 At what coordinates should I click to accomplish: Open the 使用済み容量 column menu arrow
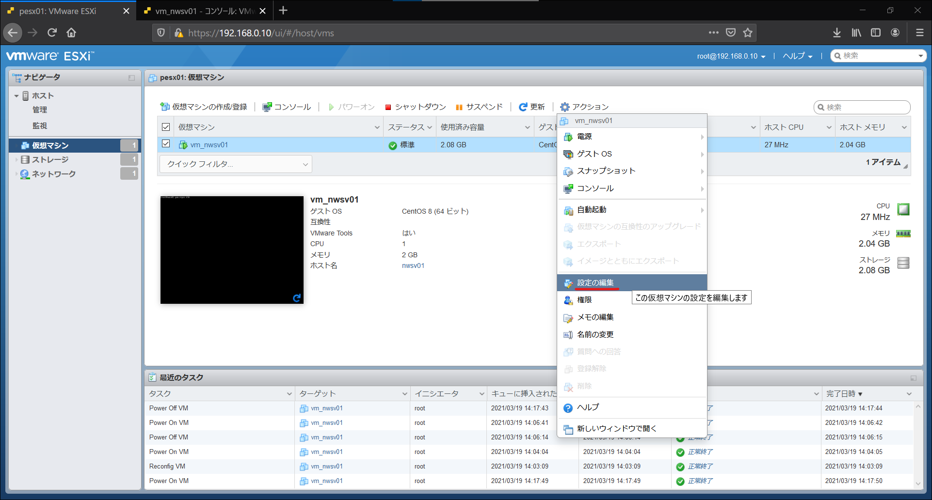pyautogui.click(x=528, y=127)
